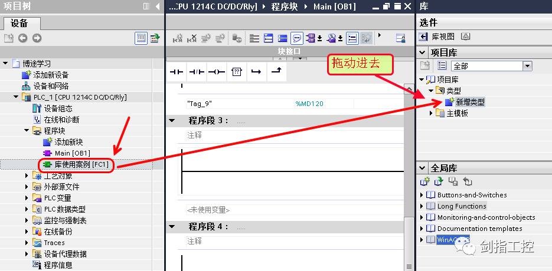Toggle tag information display icon
552x271 pixels.
tap(332, 38)
